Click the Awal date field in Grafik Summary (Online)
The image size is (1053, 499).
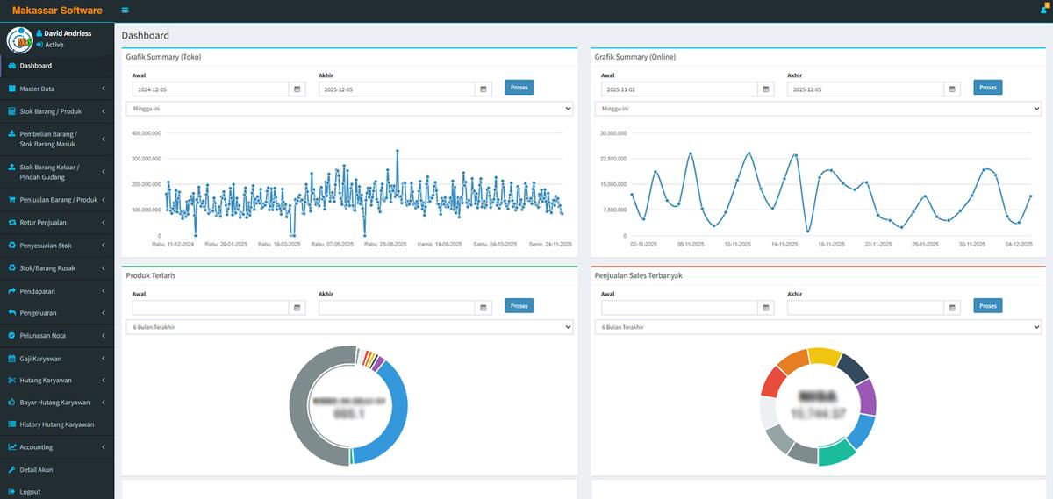[679, 89]
